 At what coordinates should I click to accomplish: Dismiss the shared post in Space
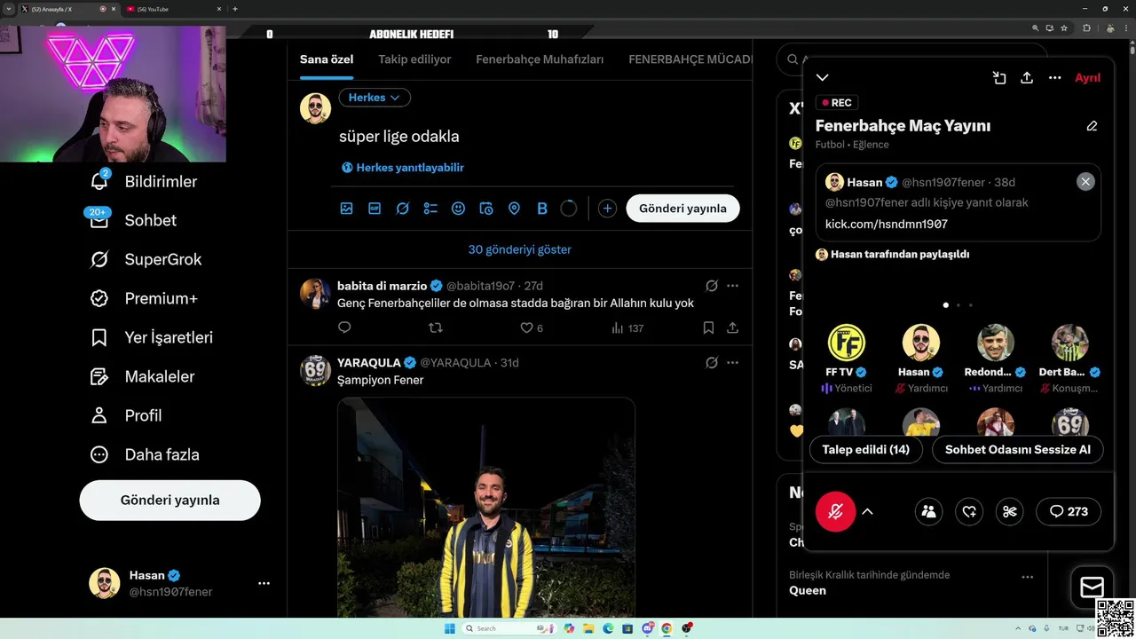click(x=1085, y=182)
